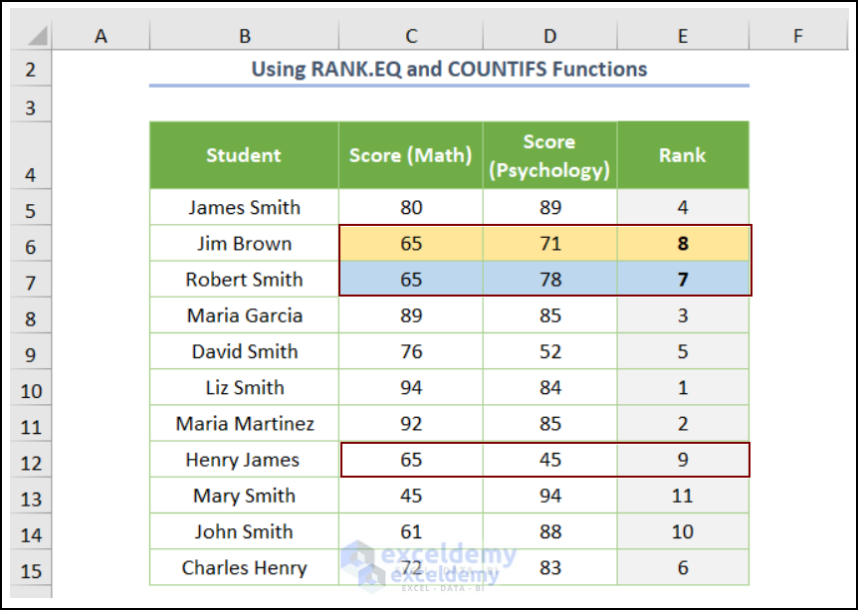This screenshot has height=610, width=858.
Task: Click Maria Garcia's math score 89
Action: point(411,315)
